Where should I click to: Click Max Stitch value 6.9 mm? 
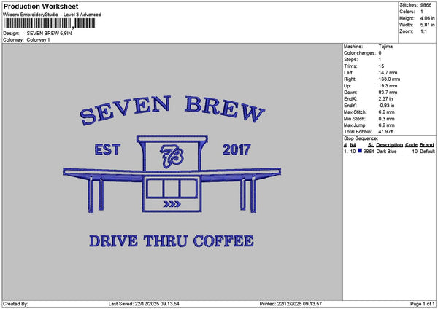tap(387, 112)
